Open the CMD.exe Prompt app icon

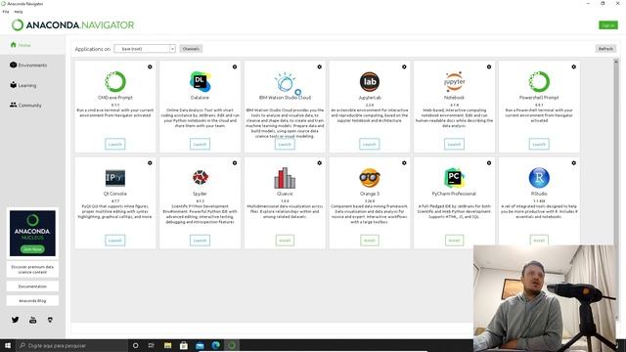click(x=115, y=81)
